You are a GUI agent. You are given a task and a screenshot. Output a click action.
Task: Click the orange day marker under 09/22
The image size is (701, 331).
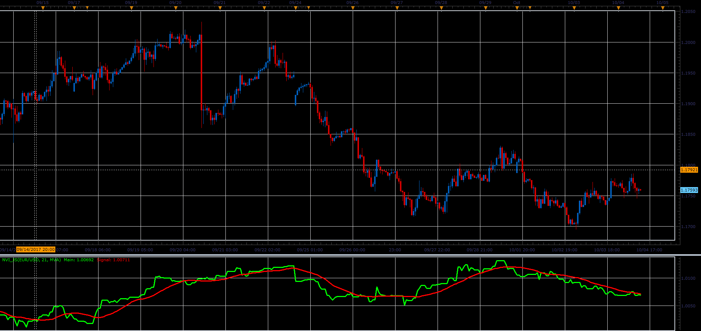pos(264,8)
